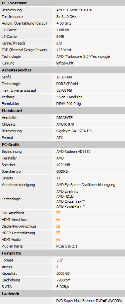The height and width of the screenshot is (304, 125).
Task: Click the AMD CrossFireX technology entry
Action: (x=71, y=201)
